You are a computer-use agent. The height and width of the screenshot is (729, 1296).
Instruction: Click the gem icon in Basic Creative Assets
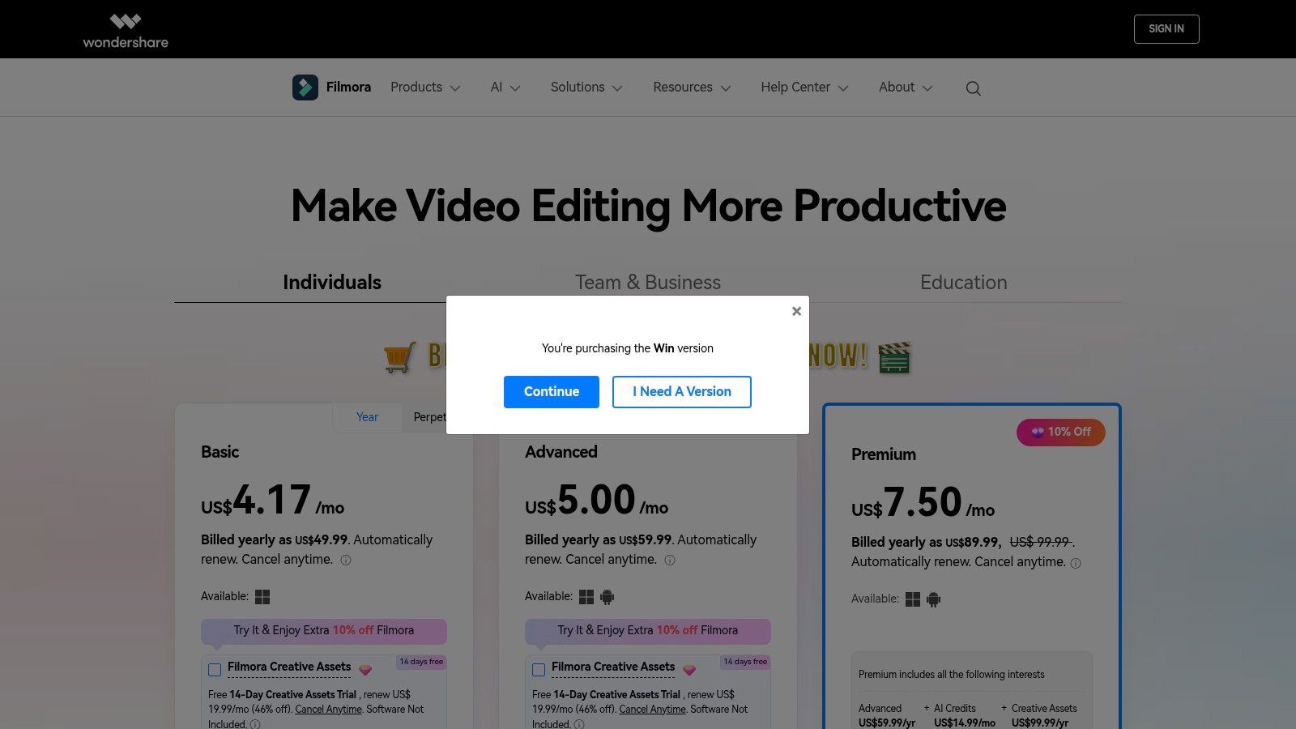coord(365,670)
